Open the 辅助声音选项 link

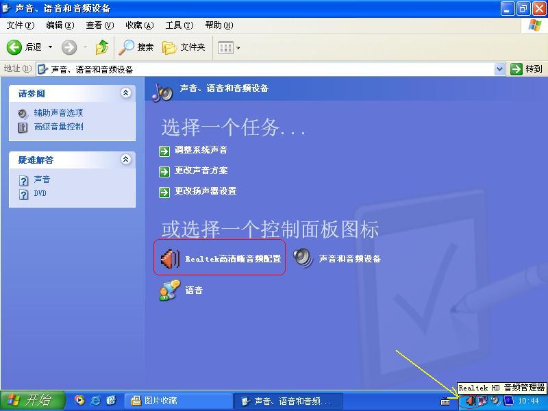click(x=58, y=113)
